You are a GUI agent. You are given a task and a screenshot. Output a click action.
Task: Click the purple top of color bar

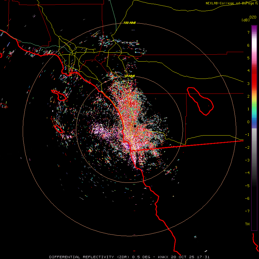(254, 28)
